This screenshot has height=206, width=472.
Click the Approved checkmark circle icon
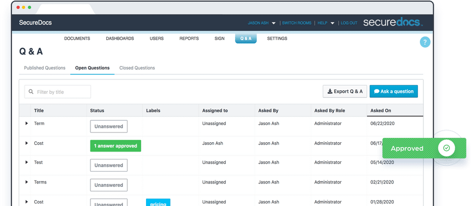(446, 148)
